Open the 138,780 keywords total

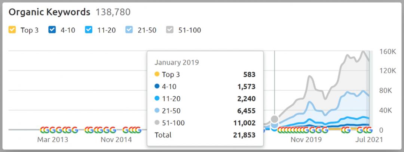coord(113,12)
